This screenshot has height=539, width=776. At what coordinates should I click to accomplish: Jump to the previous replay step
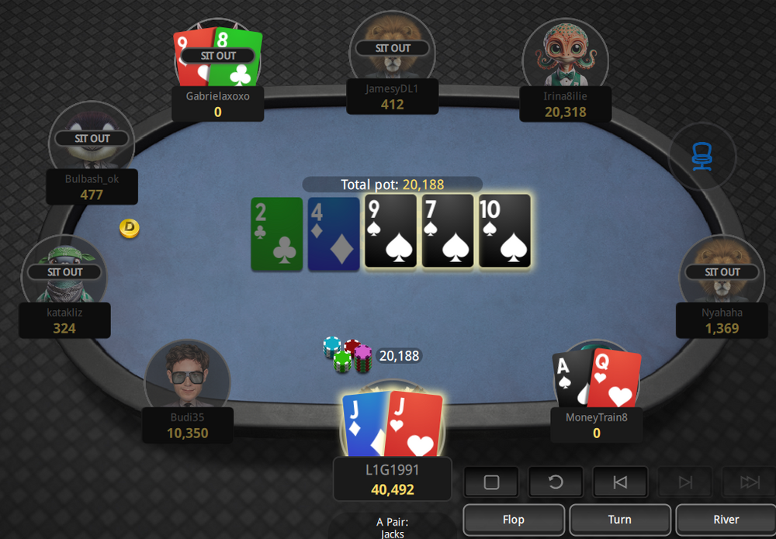pyautogui.click(x=619, y=482)
